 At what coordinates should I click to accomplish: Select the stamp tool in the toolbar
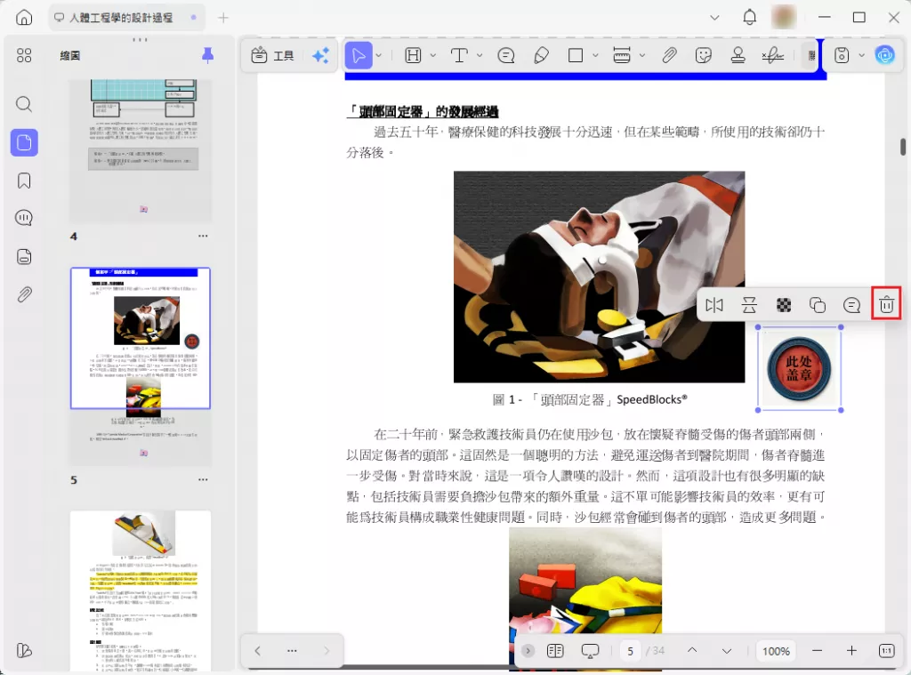point(738,55)
